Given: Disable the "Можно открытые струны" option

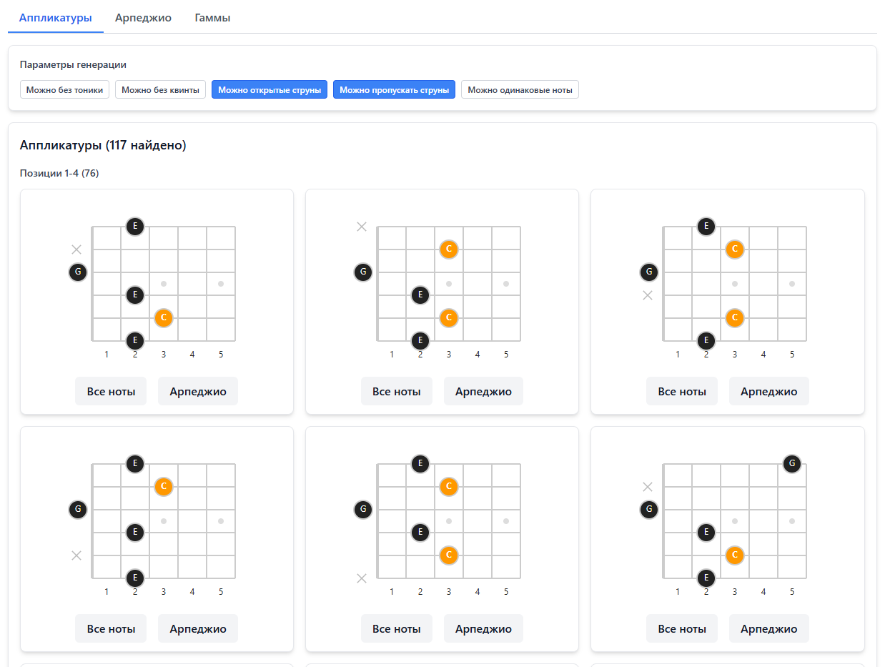Looking at the screenshot, I should pos(270,90).
